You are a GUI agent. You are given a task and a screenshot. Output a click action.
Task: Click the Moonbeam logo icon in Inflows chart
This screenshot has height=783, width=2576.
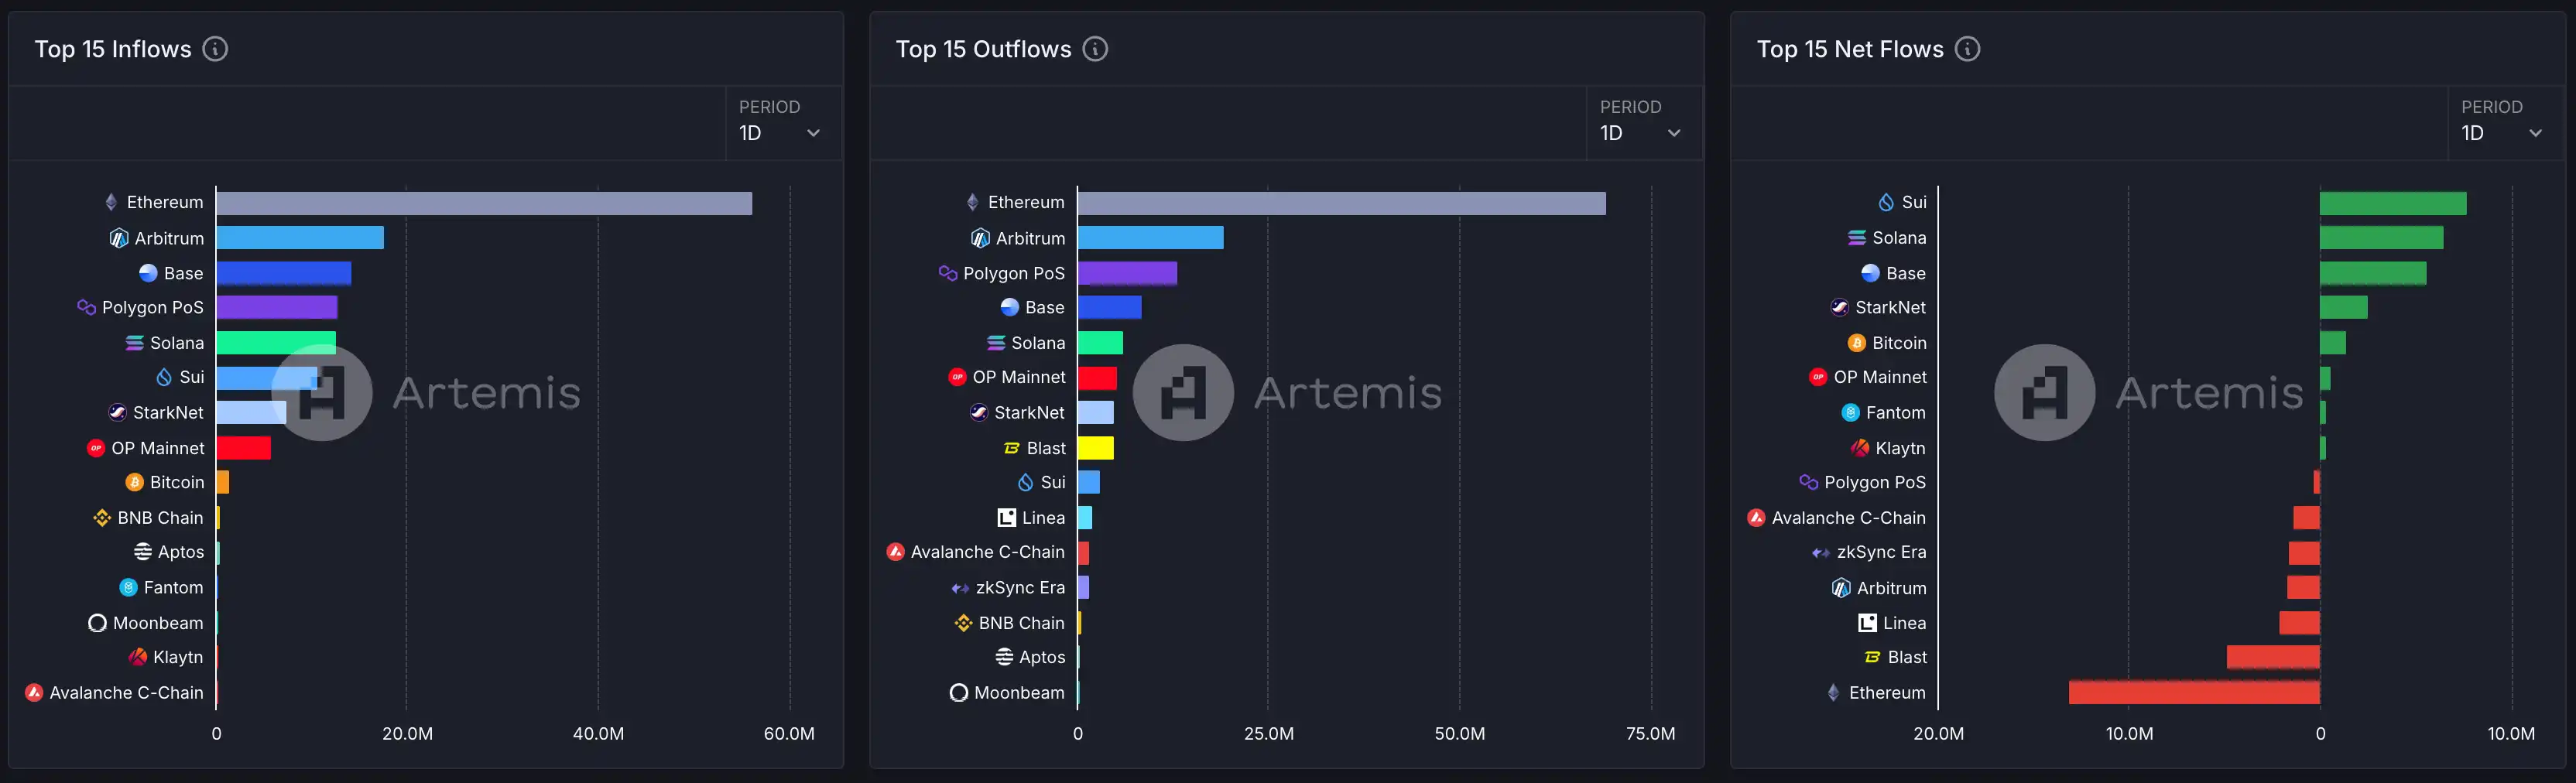point(97,623)
